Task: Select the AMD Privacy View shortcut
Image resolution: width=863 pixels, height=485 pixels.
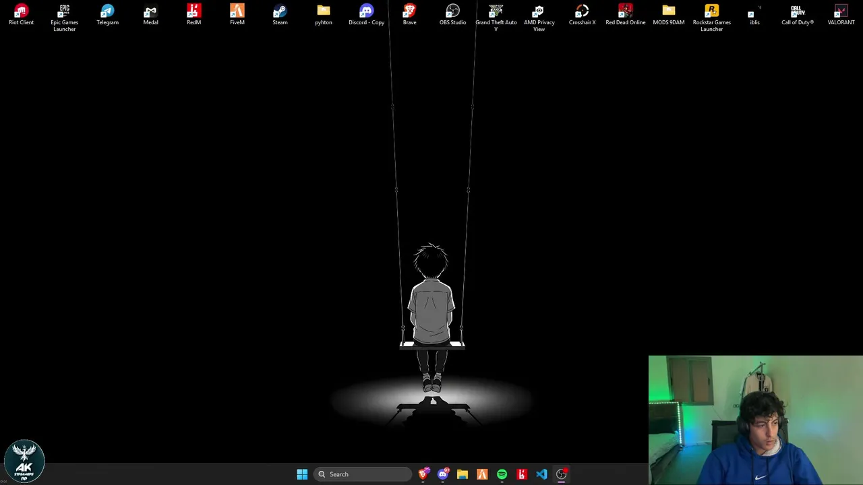Action: coord(539,18)
